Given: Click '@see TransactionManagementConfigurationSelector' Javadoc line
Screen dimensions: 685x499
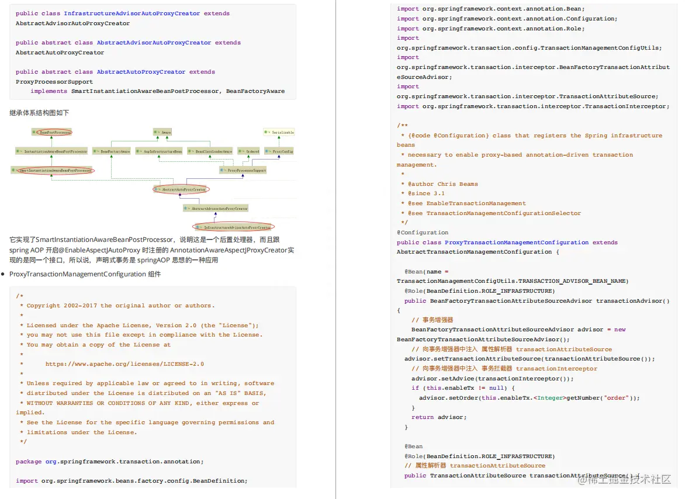Looking at the screenshot, I should pos(491,213).
